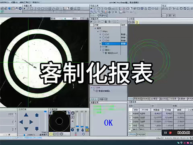
Task: Select the circle tool in right probe toolbar
Action: click(98, 9)
